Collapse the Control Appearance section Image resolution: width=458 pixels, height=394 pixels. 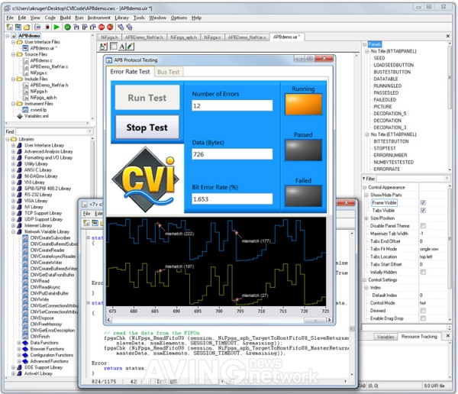(365, 187)
